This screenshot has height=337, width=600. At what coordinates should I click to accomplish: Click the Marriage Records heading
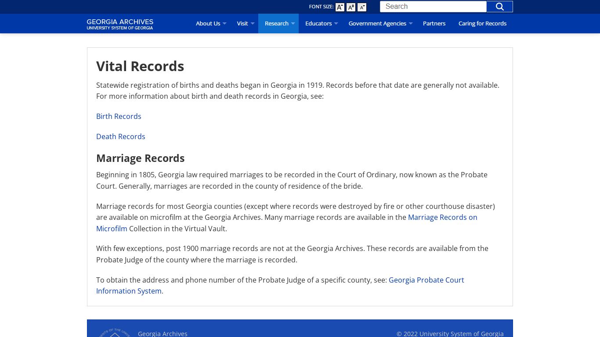pos(140,158)
